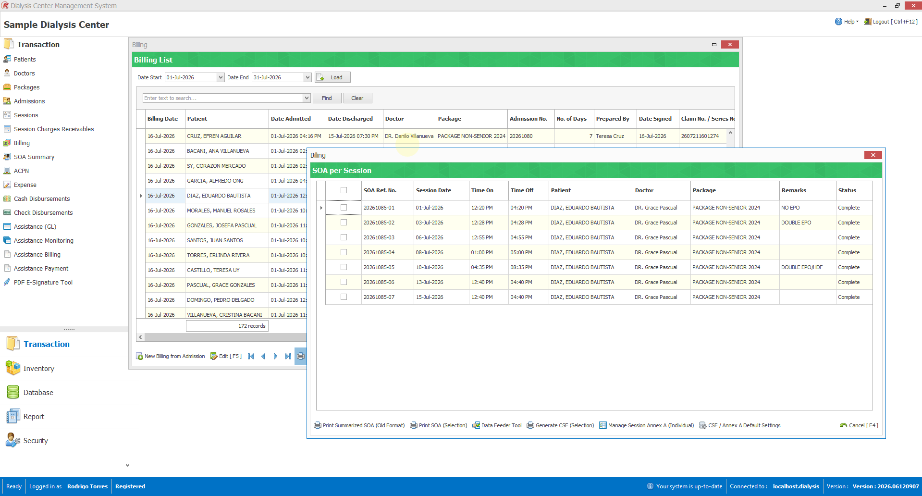The height and width of the screenshot is (496, 922).
Task: Open the Help dropdown menu
Action: coord(847,22)
